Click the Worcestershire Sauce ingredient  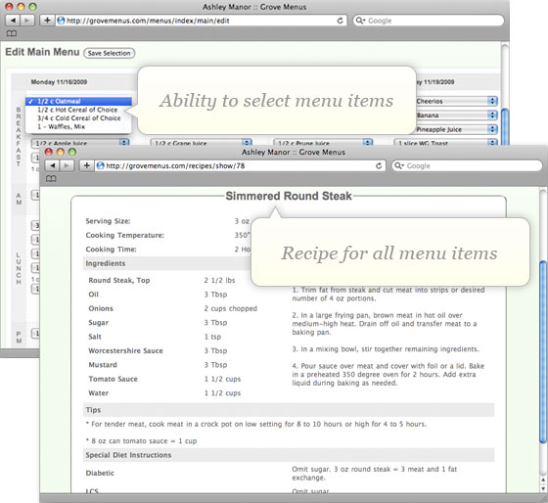(x=126, y=350)
